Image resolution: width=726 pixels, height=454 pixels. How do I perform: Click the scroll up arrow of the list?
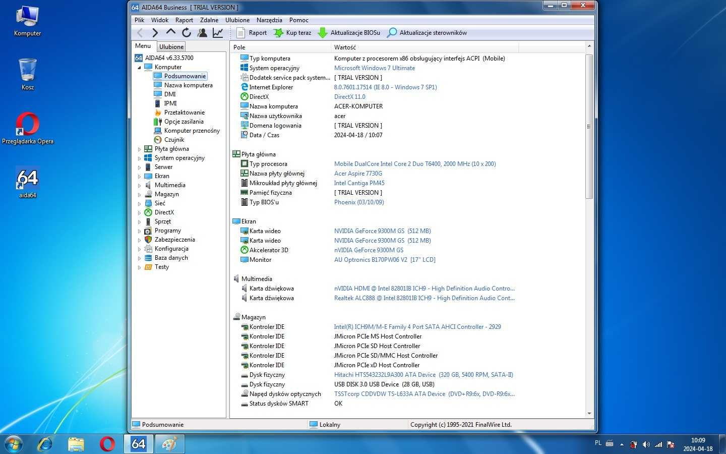point(589,46)
